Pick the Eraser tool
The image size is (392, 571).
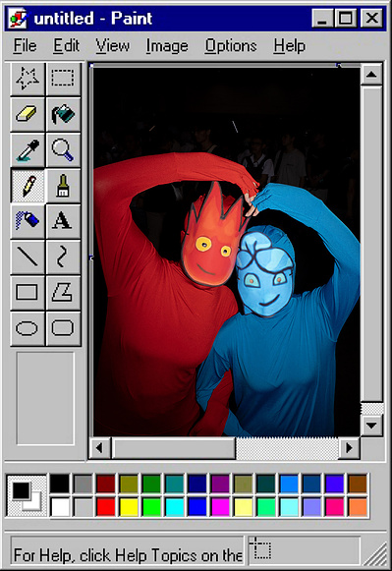coord(28,114)
